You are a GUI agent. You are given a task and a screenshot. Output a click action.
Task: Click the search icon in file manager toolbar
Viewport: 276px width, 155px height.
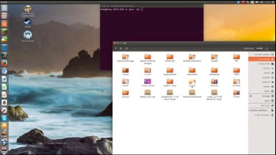(126, 48)
